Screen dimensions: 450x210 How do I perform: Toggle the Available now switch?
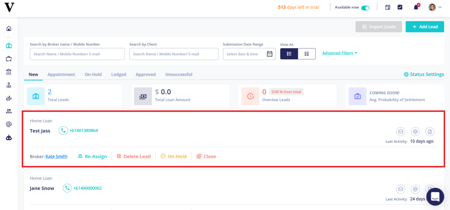tap(365, 7)
